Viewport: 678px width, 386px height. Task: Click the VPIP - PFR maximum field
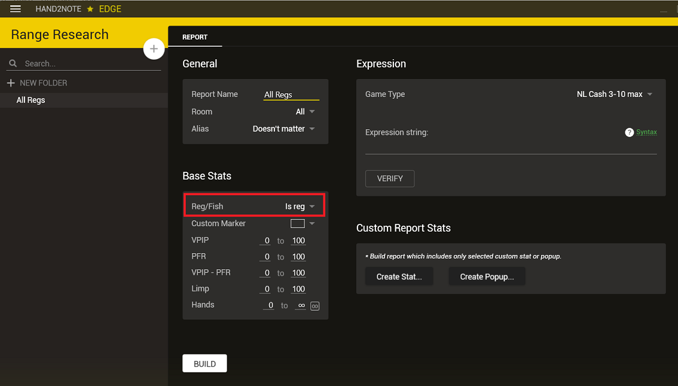click(x=298, y=273)
